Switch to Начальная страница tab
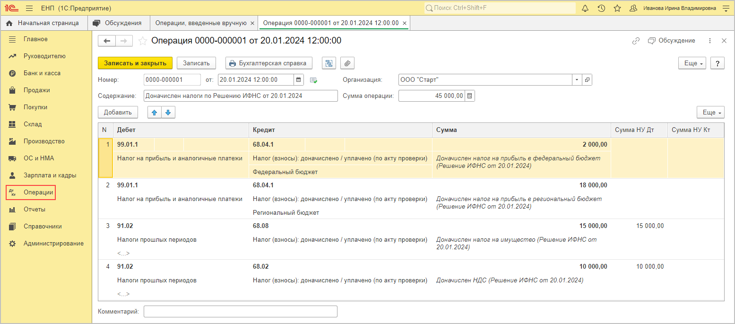735x324 pixels. pos(44,23)
